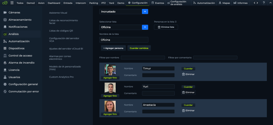Image resolution: width=273 pixels, height=125 pixels.
Task: Open the Automatización top tab
Action: click(204, 3)
